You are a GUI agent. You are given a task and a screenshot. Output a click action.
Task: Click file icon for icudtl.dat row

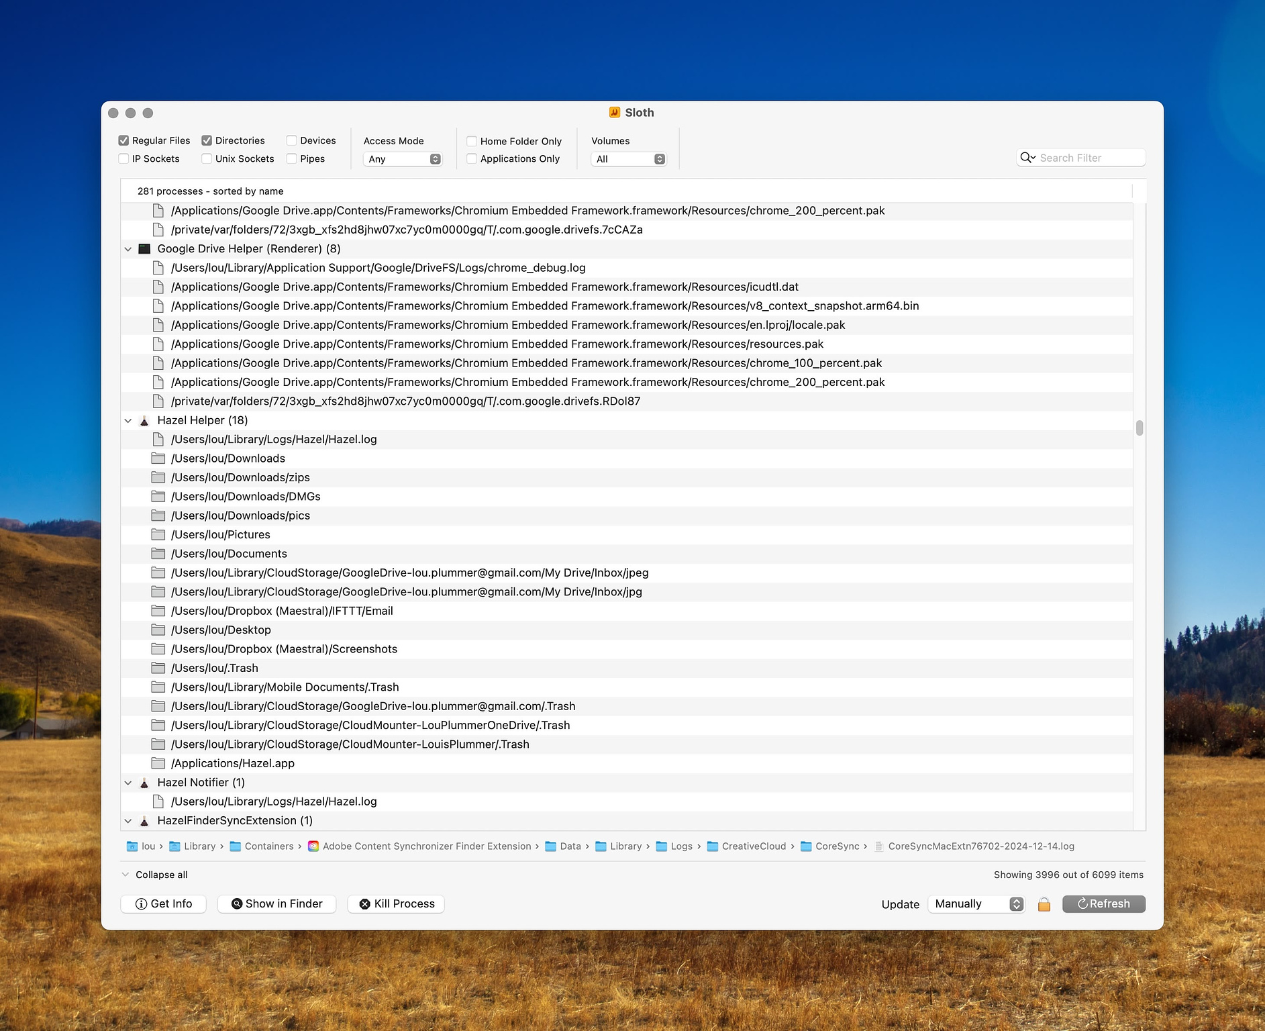(158, 287)
